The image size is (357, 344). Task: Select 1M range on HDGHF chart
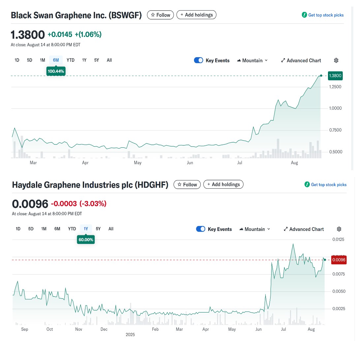coord(44,229)
